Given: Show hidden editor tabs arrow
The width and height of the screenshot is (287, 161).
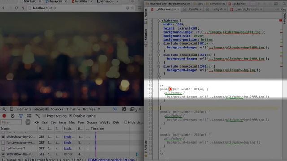Looking at the screenshot, I should coord(278,9).
